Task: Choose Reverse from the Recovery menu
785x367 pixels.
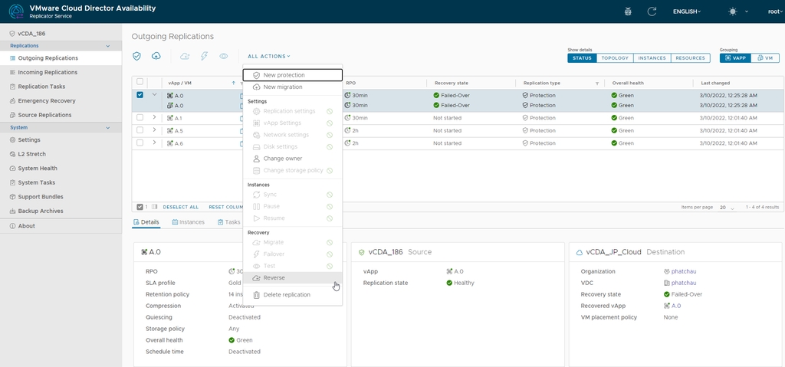Action: pyautogui.click(x=274, y=277)
